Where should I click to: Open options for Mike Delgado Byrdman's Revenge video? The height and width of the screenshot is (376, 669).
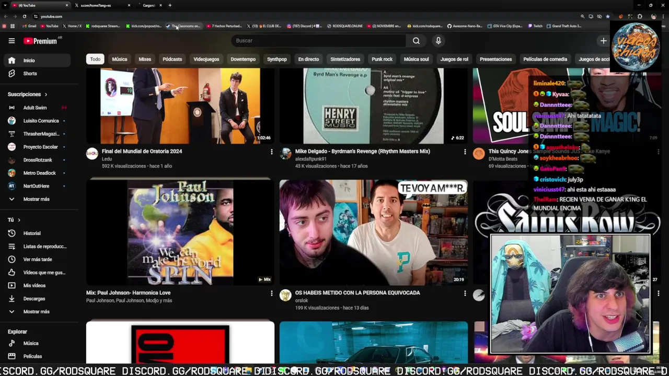point(465,152)
